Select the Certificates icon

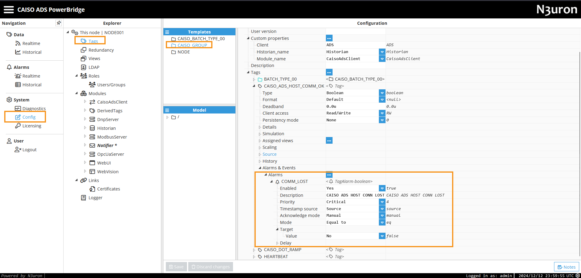coord(92,189)
